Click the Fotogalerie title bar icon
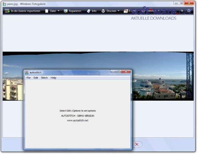This screenshot has height=154, width=198. [4, 4]
